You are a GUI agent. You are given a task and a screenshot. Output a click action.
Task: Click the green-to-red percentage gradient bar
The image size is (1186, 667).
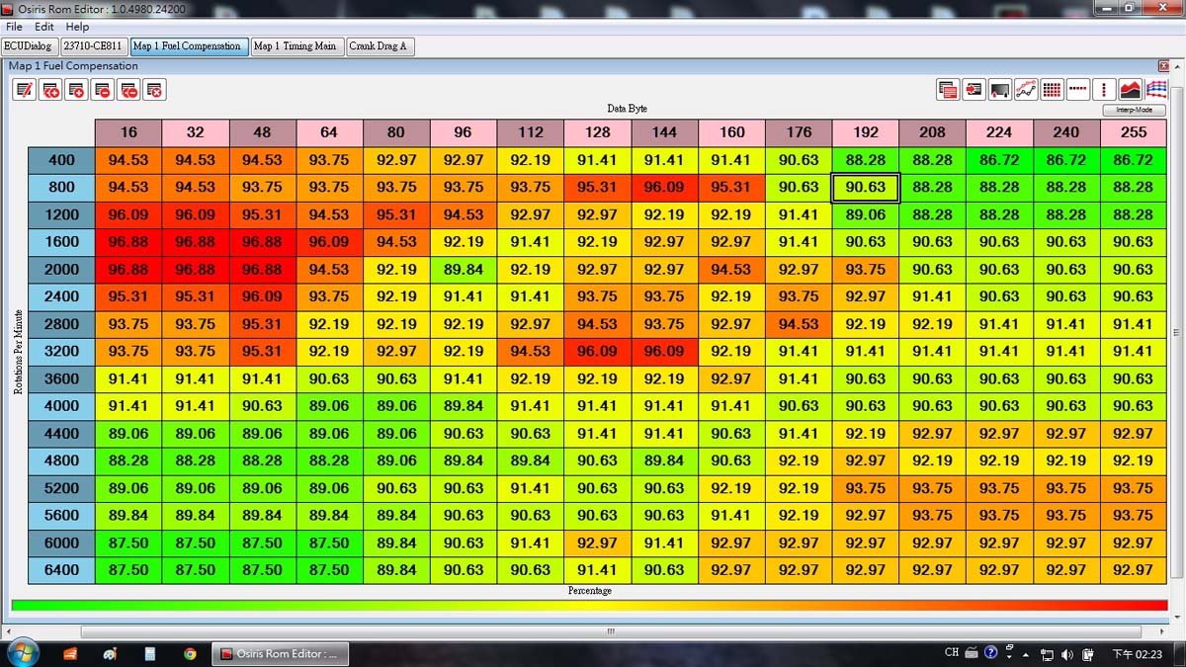click(x=589, y=606)
